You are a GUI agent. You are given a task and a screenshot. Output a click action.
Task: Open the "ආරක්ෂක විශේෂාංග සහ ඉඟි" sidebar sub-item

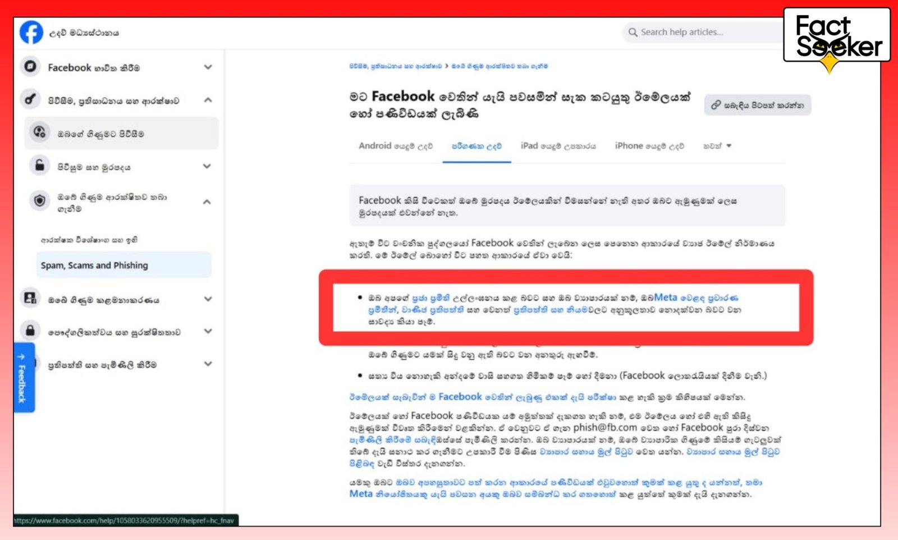tap(89, 240)
